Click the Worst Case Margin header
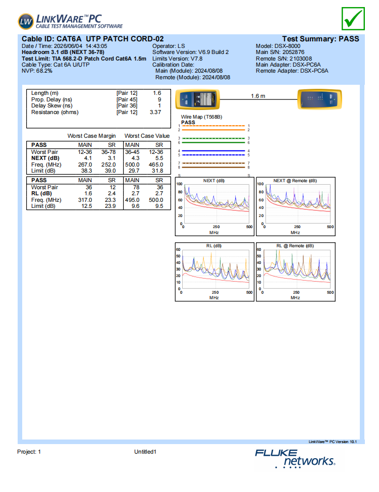This screenshot has width=379, height=492. click(x=92, y=136)
